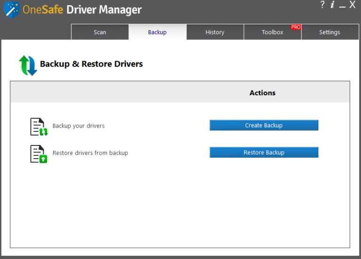Image resolution: width=361 pixels, height=259 pixels.
Task: Click the backup drivers document icon
Action: pyautogui.click(x=39, y=127)
